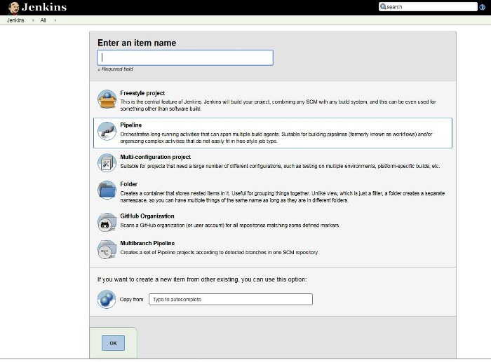The height and width of the screenshot is (362, 491).
Task: Select the Multibranch Pipeline title text
Action: [x=147, y=244]
